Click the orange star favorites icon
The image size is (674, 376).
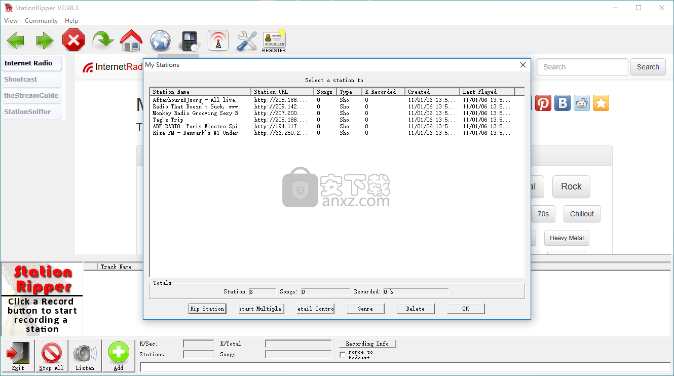601,103
